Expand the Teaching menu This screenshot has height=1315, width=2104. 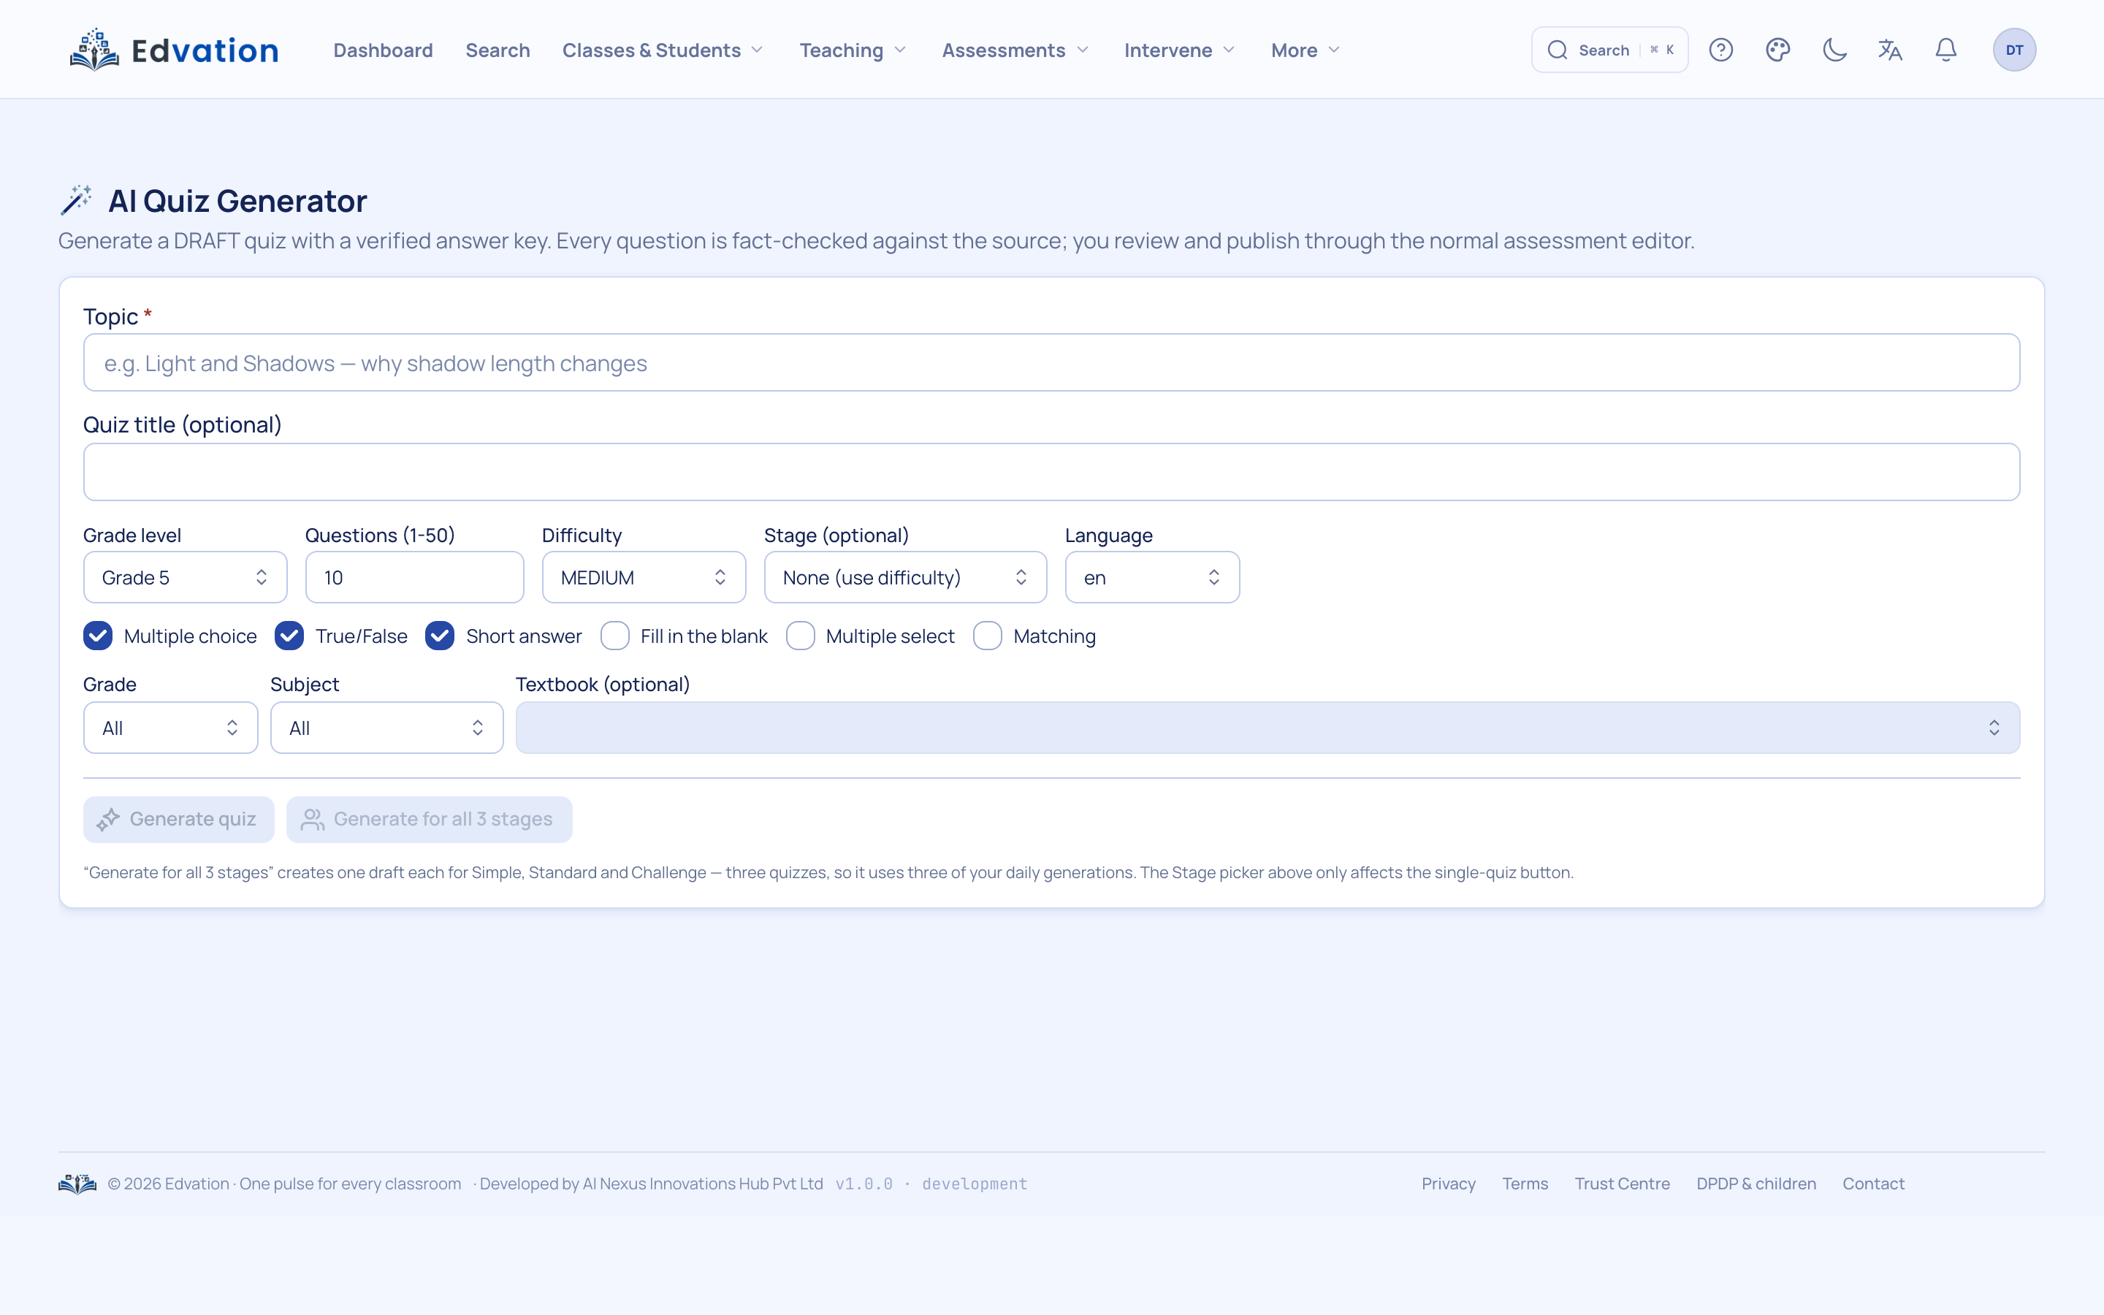(853, 50)
